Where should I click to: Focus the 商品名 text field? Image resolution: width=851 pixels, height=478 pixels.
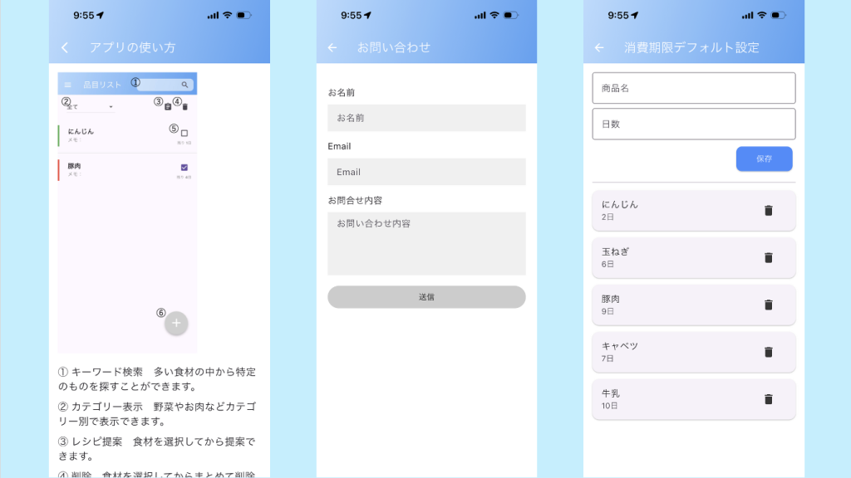pyautogui.click(x=693, y=88)
